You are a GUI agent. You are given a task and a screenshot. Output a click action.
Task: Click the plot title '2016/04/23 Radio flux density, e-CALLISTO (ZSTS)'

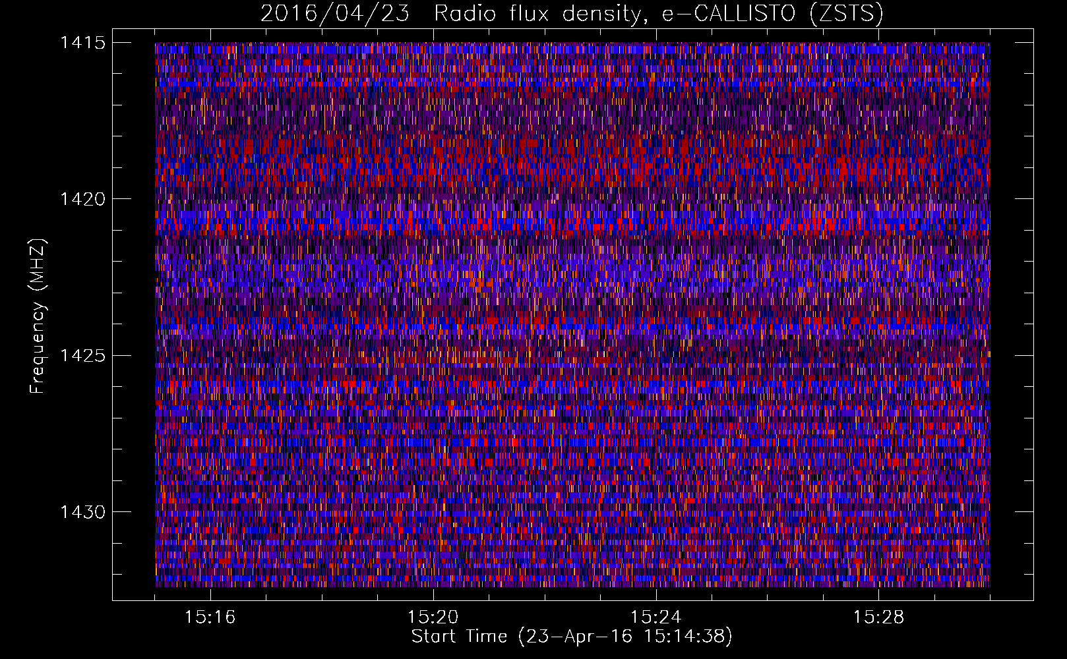click(x=572, y=13)
